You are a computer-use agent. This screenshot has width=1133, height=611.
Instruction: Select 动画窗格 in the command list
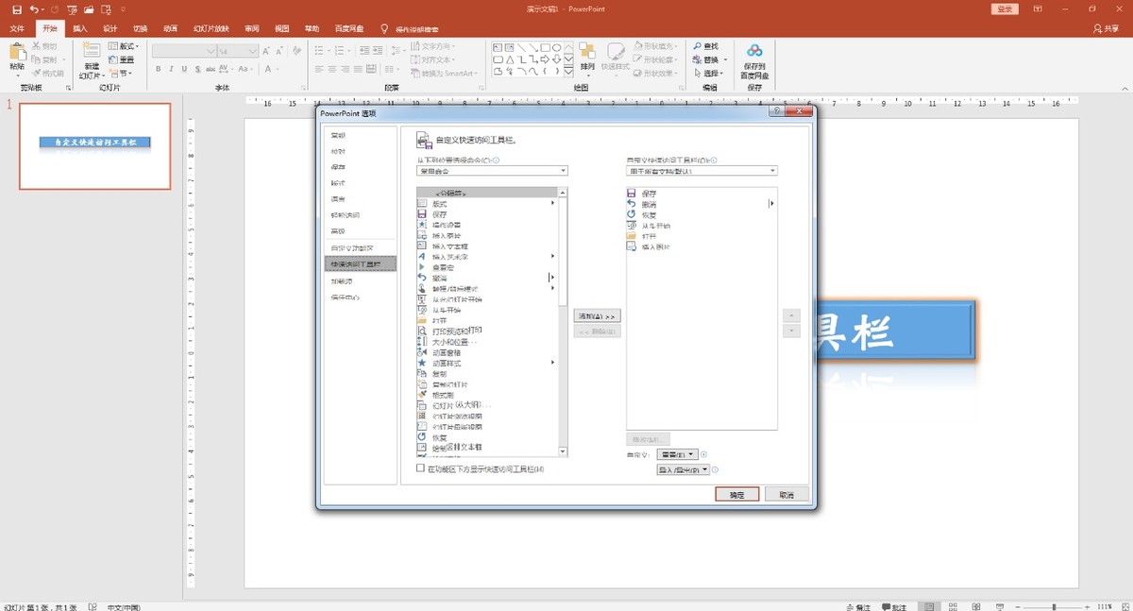click(487, 352)
